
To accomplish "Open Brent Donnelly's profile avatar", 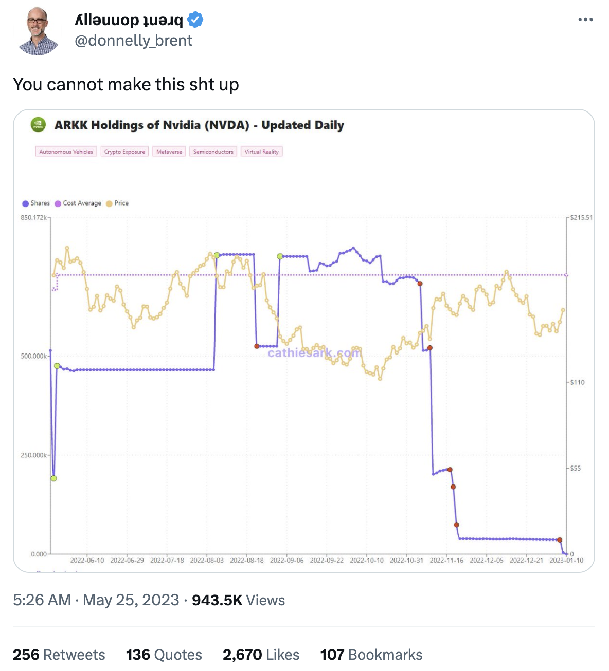I will (x=38, y=31).
